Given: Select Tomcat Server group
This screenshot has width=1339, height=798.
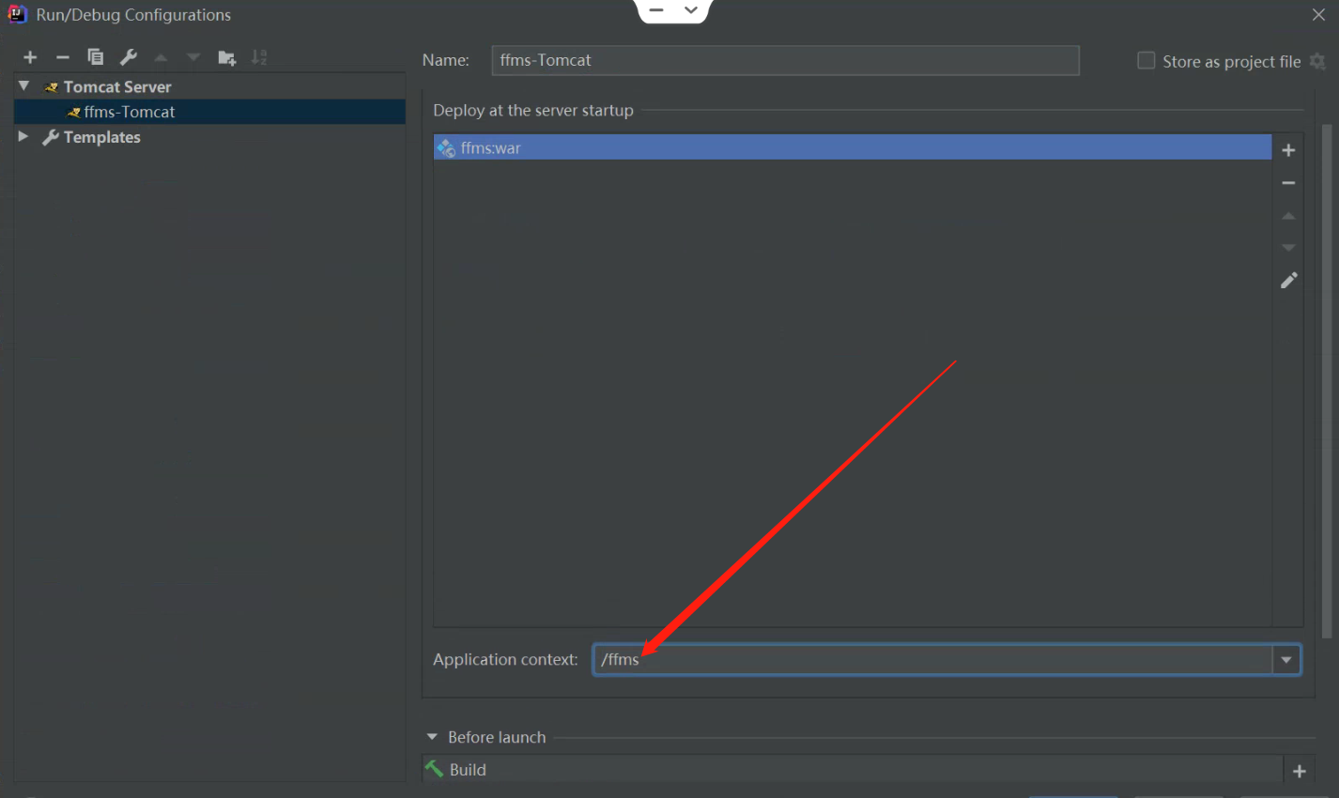Looking at the screenshot, I should click(117, 86).
